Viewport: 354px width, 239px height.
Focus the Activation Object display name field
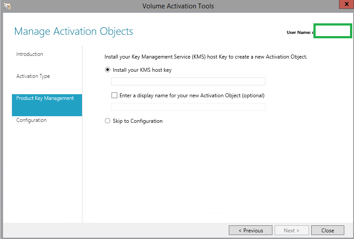pyautogui.click(x=188, y=107)
